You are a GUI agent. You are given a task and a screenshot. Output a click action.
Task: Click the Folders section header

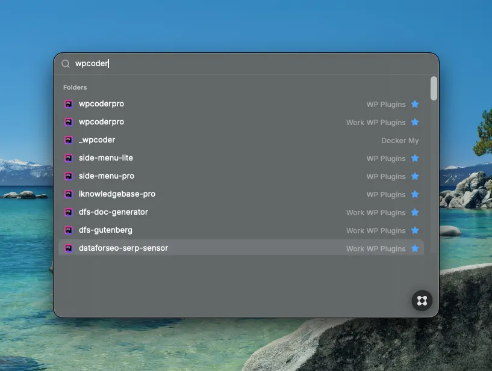coord(75,87)
